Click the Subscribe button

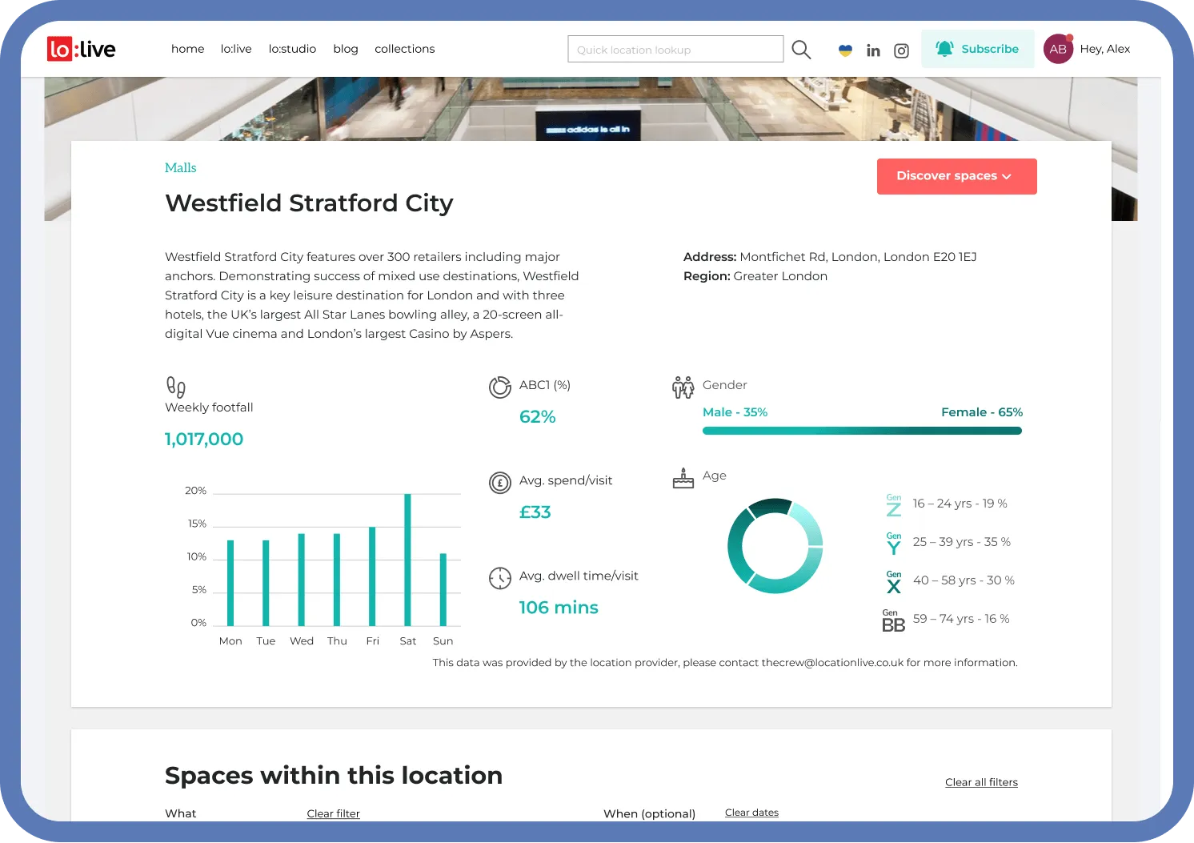point(977,49)
